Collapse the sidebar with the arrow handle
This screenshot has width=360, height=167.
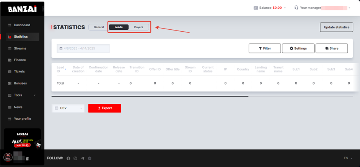43,10
